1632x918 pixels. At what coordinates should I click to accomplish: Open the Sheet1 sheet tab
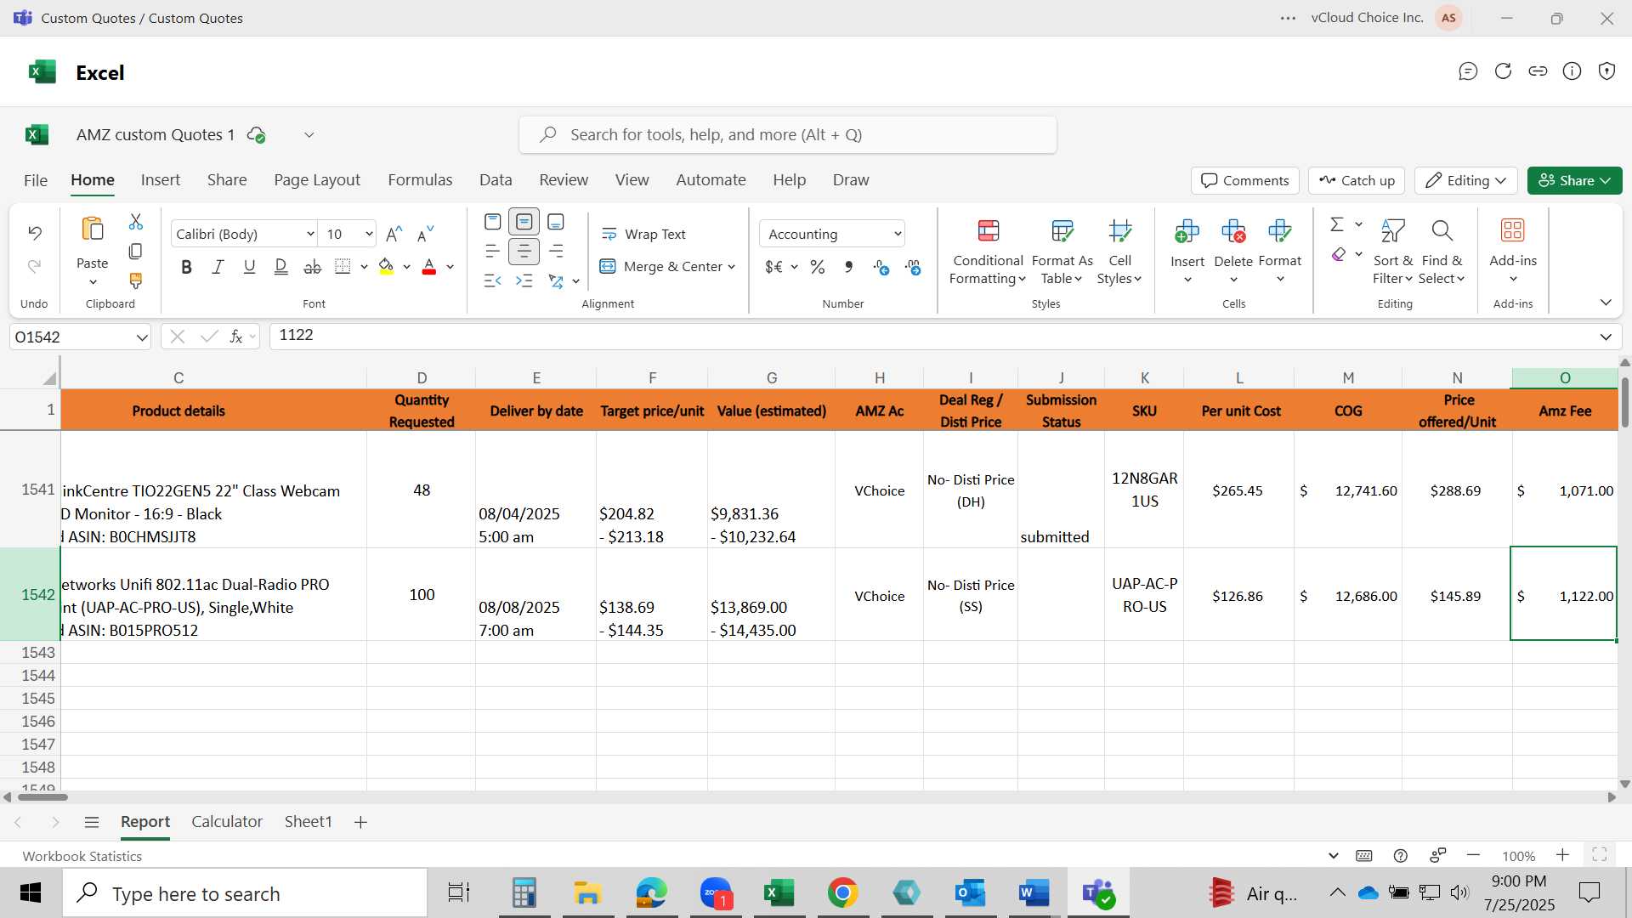pos(308,822)
